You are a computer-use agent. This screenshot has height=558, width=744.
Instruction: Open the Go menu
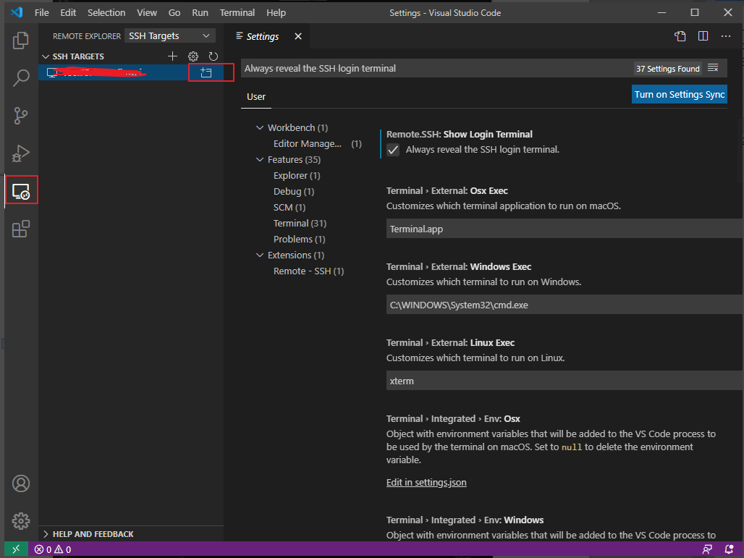point(174,13)
